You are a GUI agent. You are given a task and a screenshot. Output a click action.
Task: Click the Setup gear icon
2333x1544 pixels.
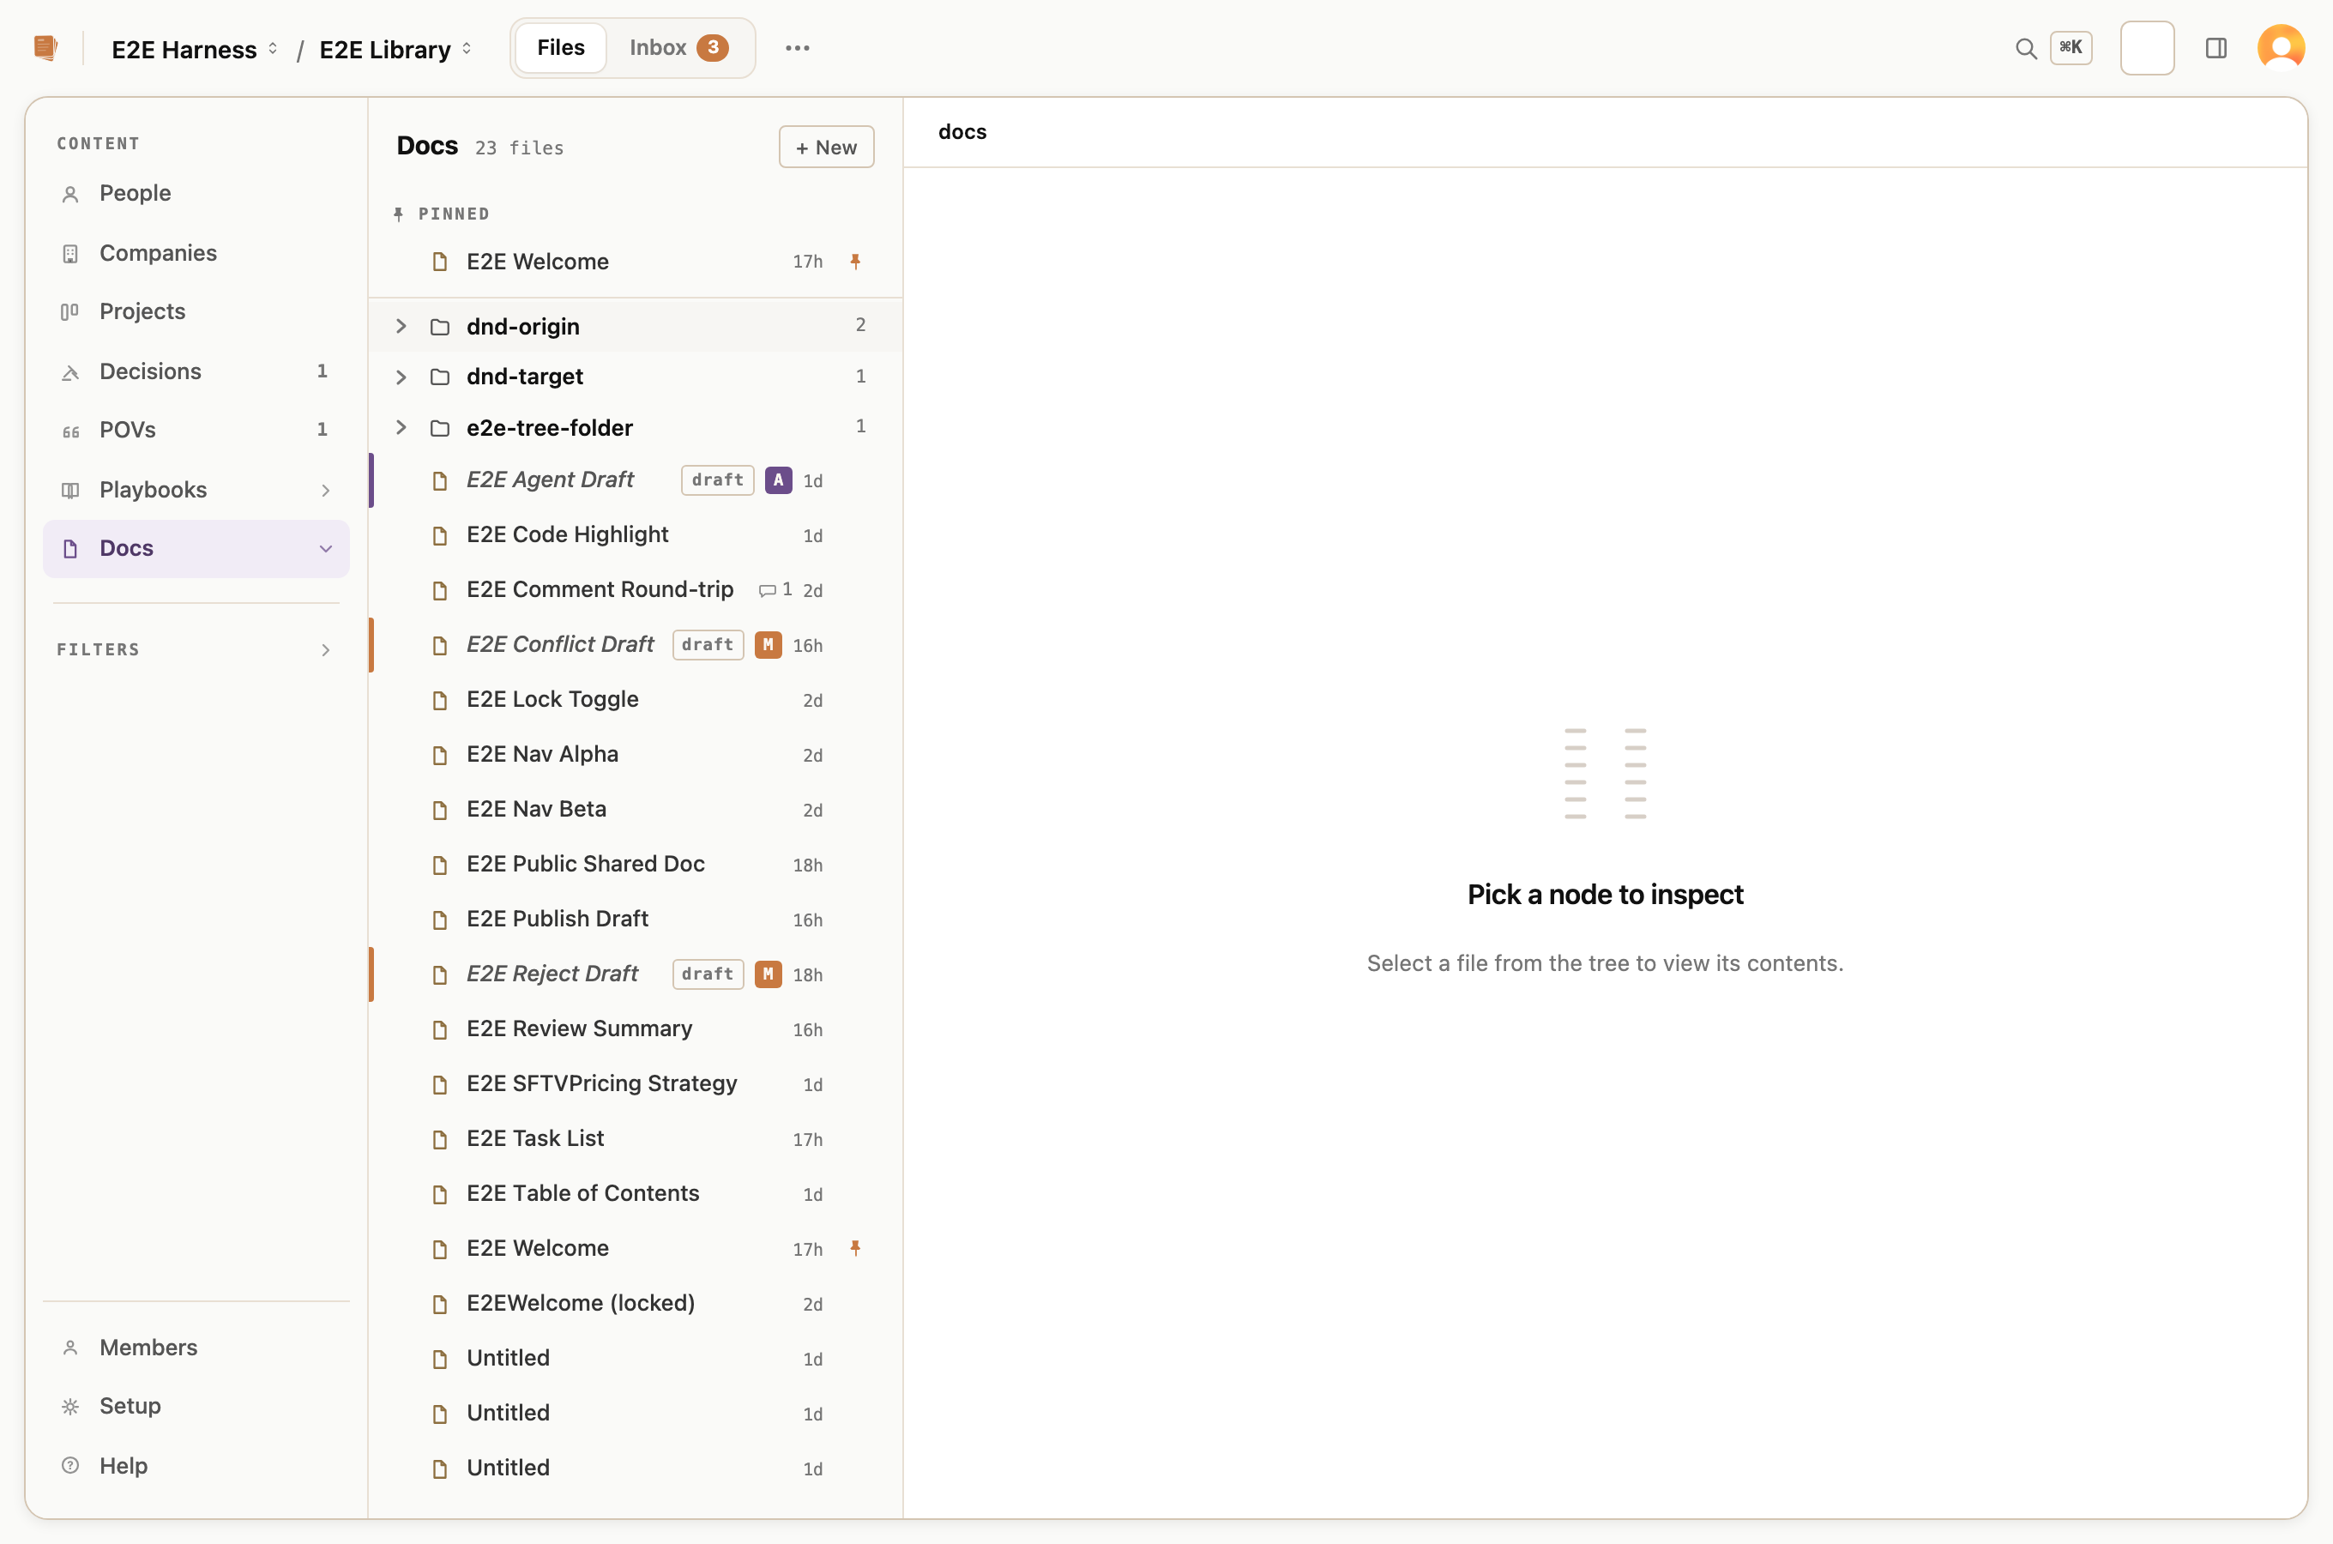pyautogui.click(x=69, y=1406)
